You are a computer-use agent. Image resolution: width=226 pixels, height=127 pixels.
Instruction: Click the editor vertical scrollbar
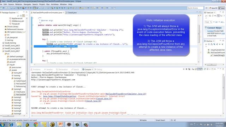(x=198, y=34)
